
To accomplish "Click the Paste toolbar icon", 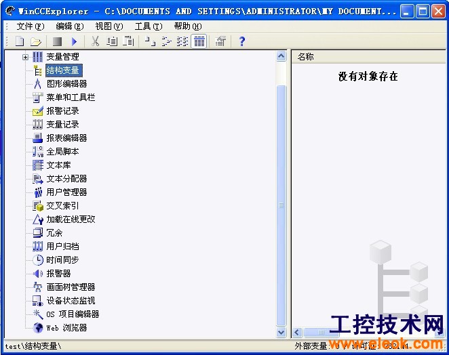I will [x=128, y=41].
